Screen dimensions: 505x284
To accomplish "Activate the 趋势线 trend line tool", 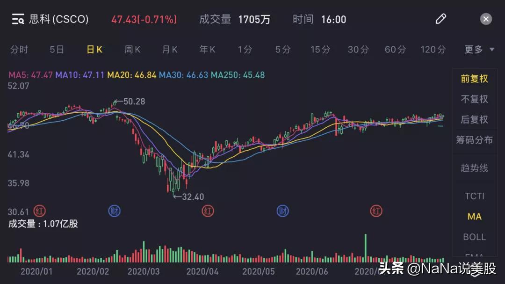I will pos(474,168).
